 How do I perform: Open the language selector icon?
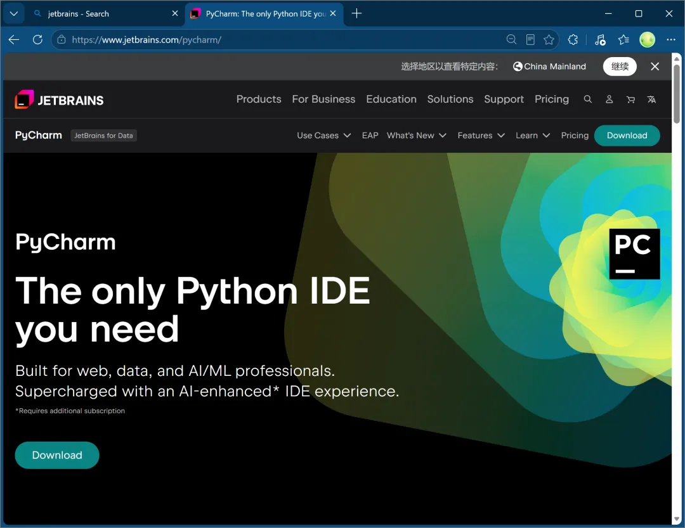point(651,100)
